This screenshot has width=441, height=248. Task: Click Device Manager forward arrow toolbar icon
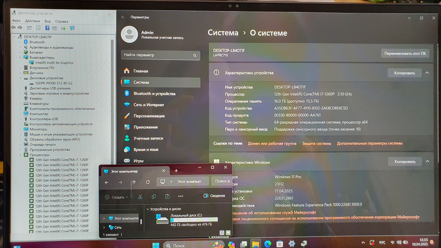(x=20, y=27)
